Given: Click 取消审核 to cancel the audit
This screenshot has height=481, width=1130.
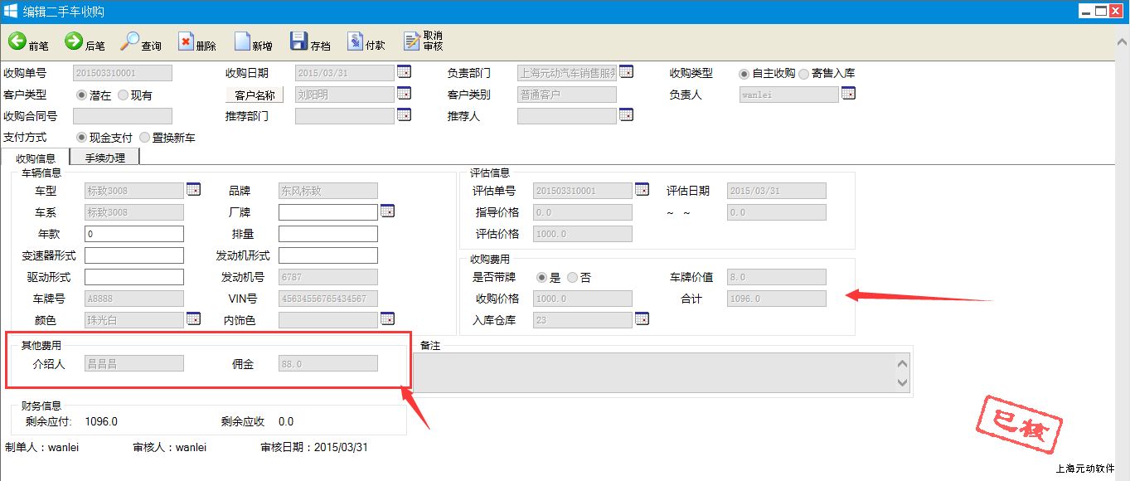Looking at the screenshot, I should pyautogui.click(x=412, y=41).
